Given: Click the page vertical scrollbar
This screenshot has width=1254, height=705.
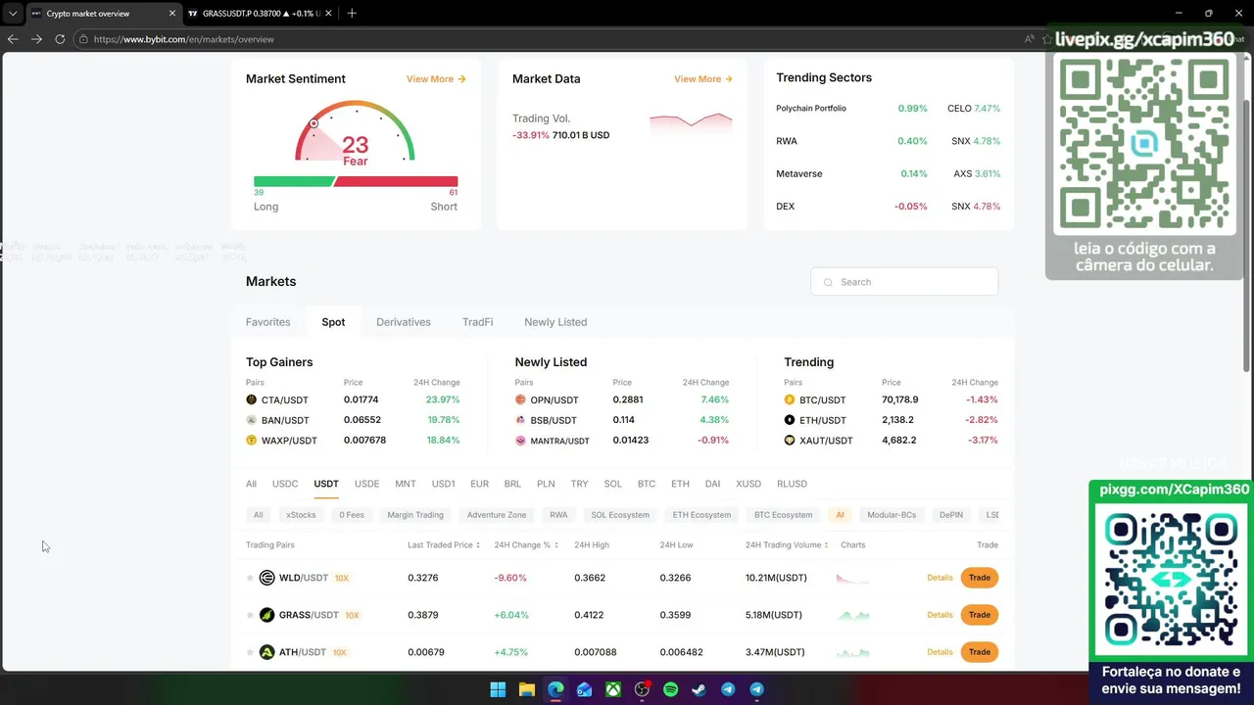Looking at the screenshot, I should pos(1246,235).
